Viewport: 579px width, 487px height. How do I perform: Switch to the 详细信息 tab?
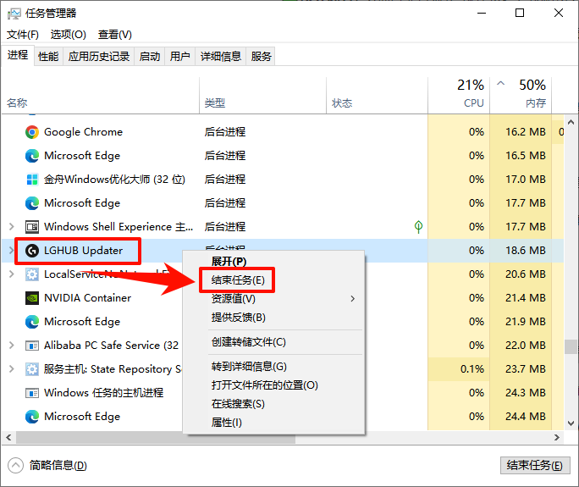[x=220, y=57]
